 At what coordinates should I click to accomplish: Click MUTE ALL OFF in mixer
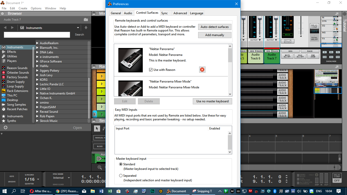pyautogui.click(x=287, y=56)
